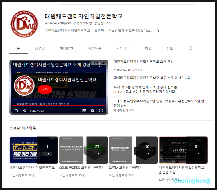The image size is (217, 190).
Task: Click the channel search magnifier icon
Action: (191, 48)
